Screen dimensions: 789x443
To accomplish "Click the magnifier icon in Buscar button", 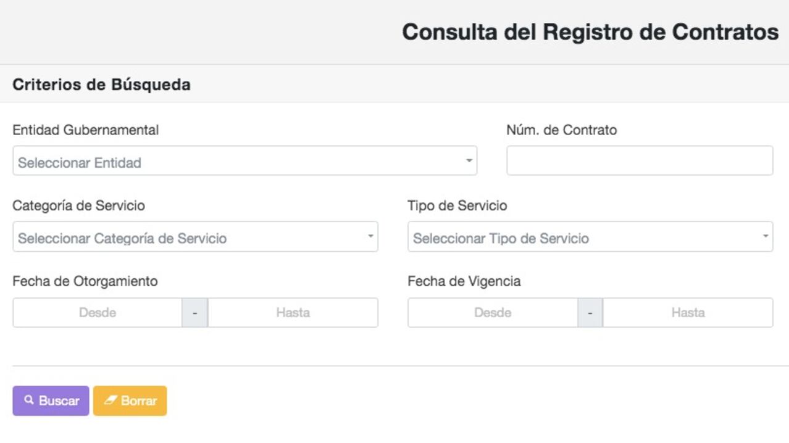I will point(28,400).
